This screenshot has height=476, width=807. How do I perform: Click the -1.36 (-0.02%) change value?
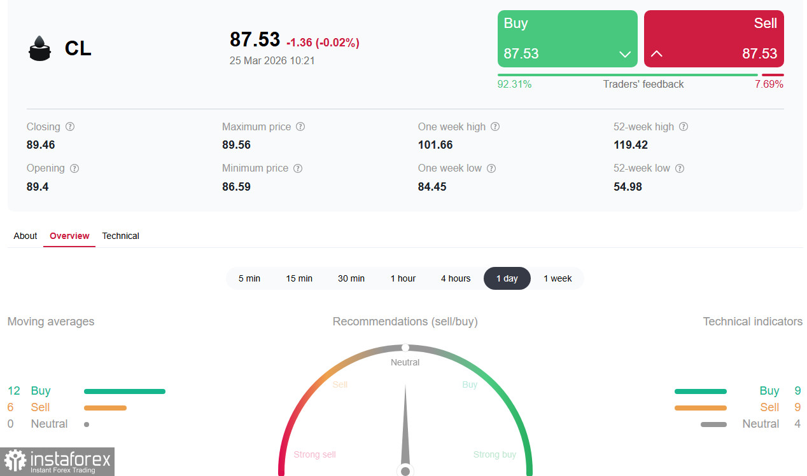click(x=323, y=43)
